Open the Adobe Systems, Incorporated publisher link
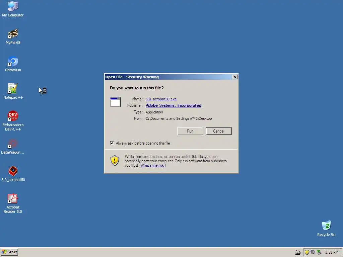This screenshot has width=343, height=257. point(174,105)
